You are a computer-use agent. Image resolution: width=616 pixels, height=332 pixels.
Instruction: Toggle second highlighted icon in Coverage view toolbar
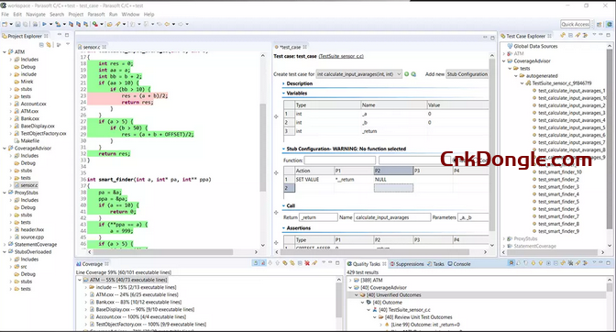pyautogui.click(x=263, y=263)
